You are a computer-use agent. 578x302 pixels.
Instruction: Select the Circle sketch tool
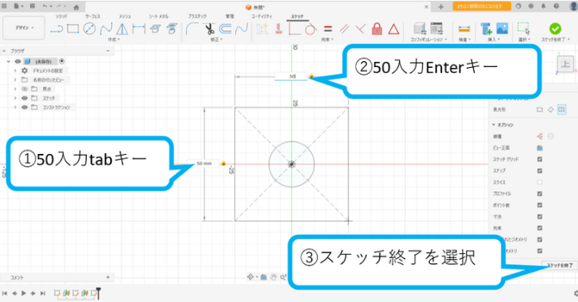[89, 28]
